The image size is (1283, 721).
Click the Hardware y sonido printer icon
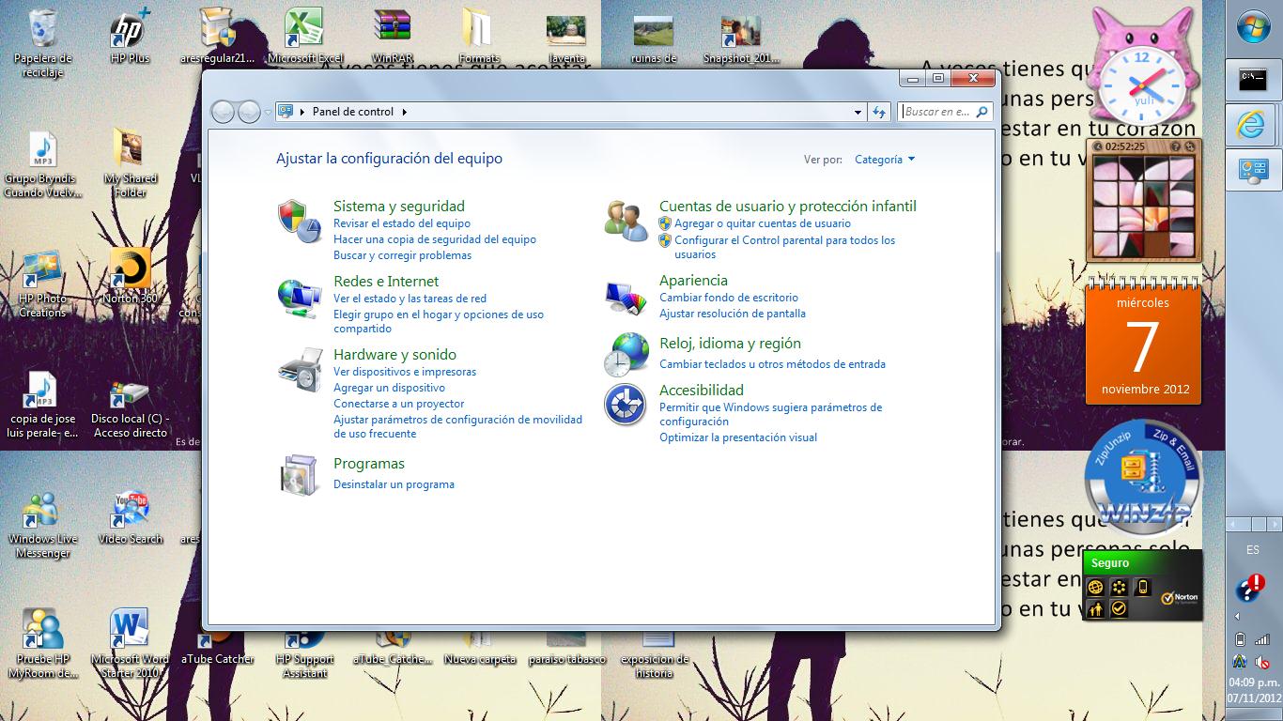pyautogui.click(x=302, y=368)
